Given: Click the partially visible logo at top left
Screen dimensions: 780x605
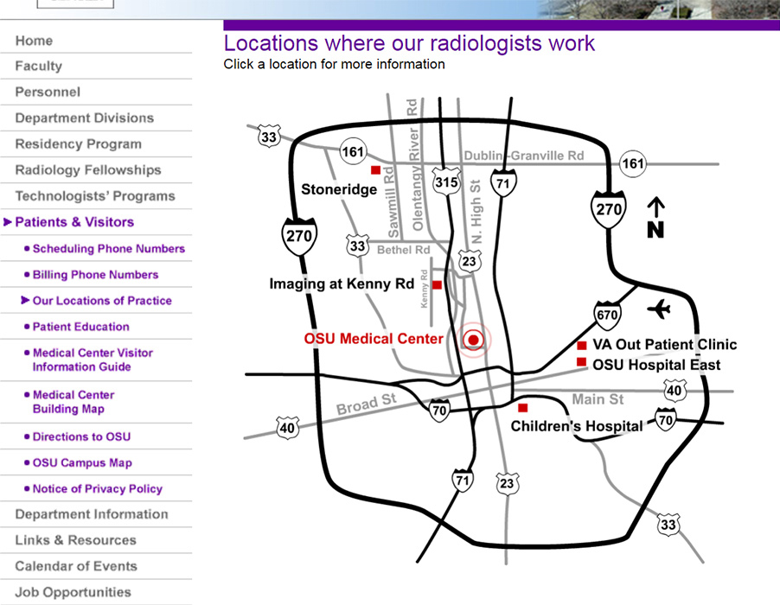Looking at the screenshot, I should (74, 3).
